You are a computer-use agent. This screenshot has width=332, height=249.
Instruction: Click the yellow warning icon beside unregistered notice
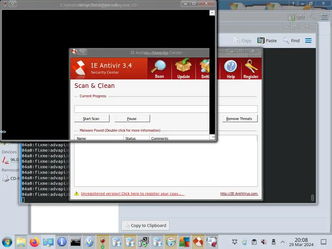point(77,194)
